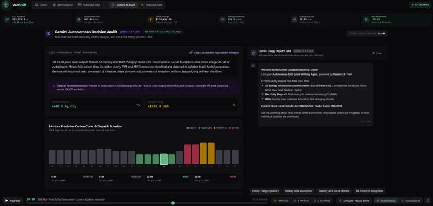433x206 pixels.
Task: Click the EIA Form 930 + Electricity Maps badge
Action: pos(163,32)
